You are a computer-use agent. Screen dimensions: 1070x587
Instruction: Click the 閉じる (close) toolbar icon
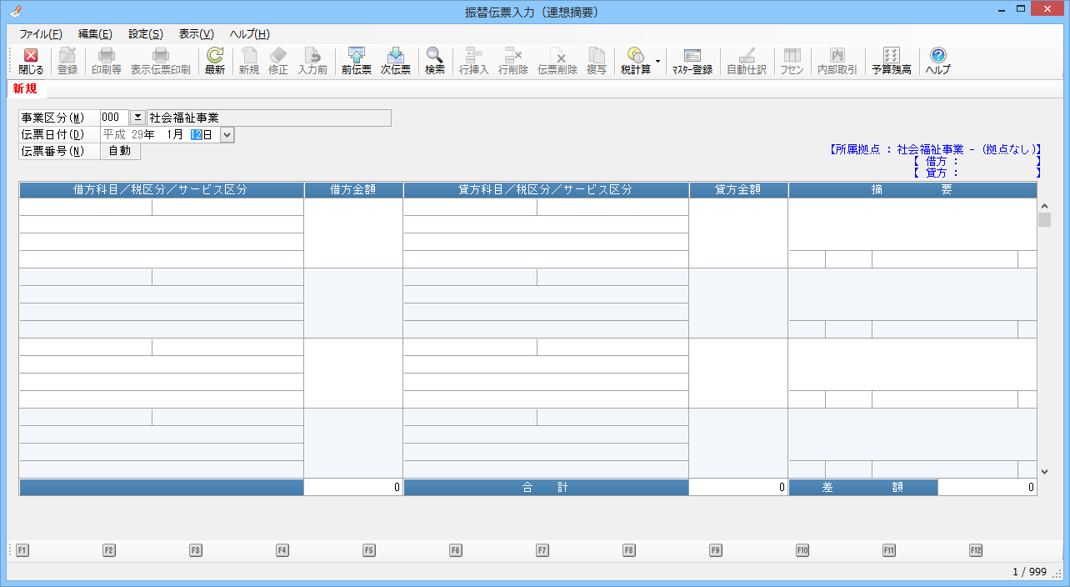[31, 62]
